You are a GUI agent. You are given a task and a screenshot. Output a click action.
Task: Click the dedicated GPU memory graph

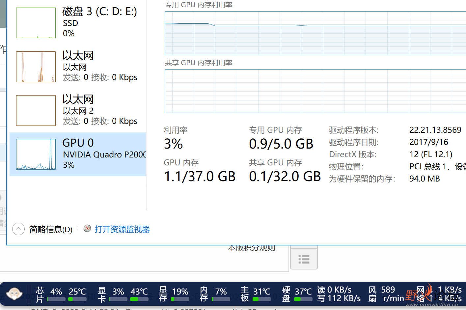pos(315,33)
